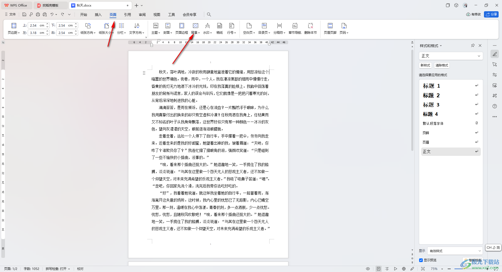The image size is (502, 272).
Task: Apply the 标题 3 style
Action: 451,105
